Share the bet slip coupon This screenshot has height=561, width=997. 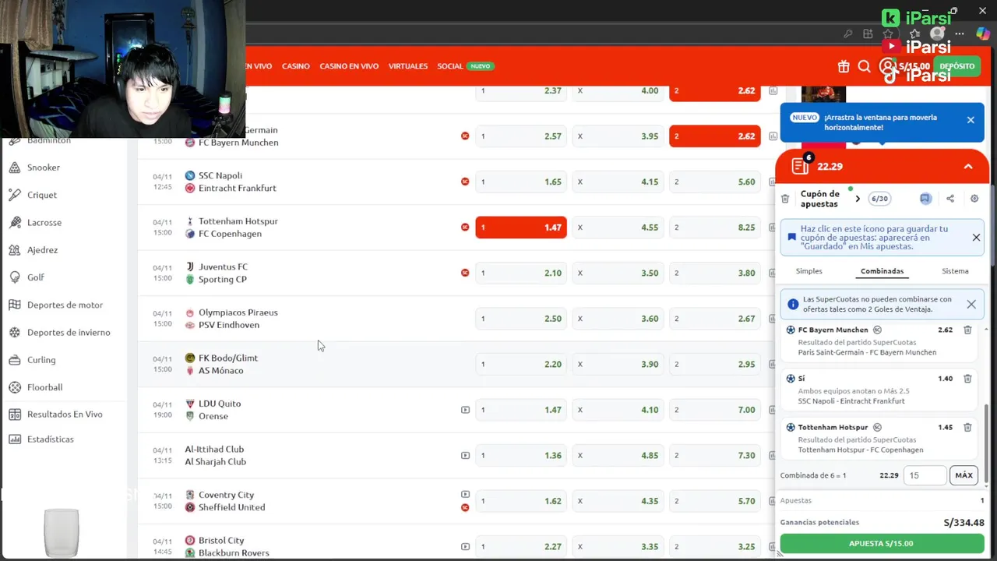coord(950,199)
